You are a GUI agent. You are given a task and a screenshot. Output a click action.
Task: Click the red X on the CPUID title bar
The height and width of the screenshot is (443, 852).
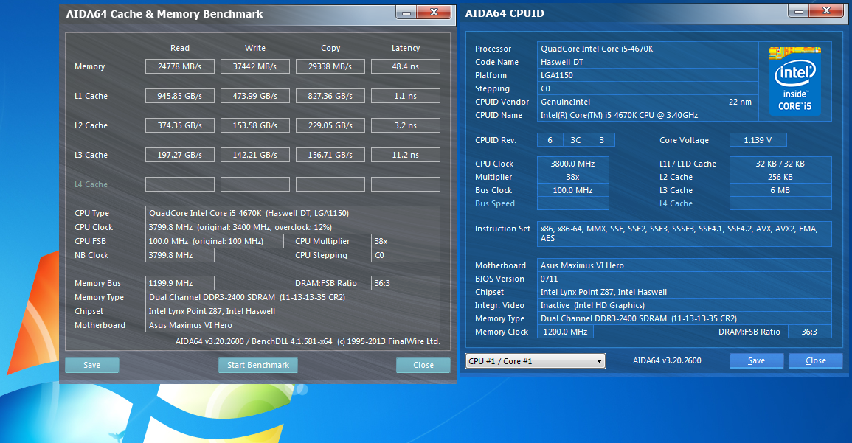826,11
